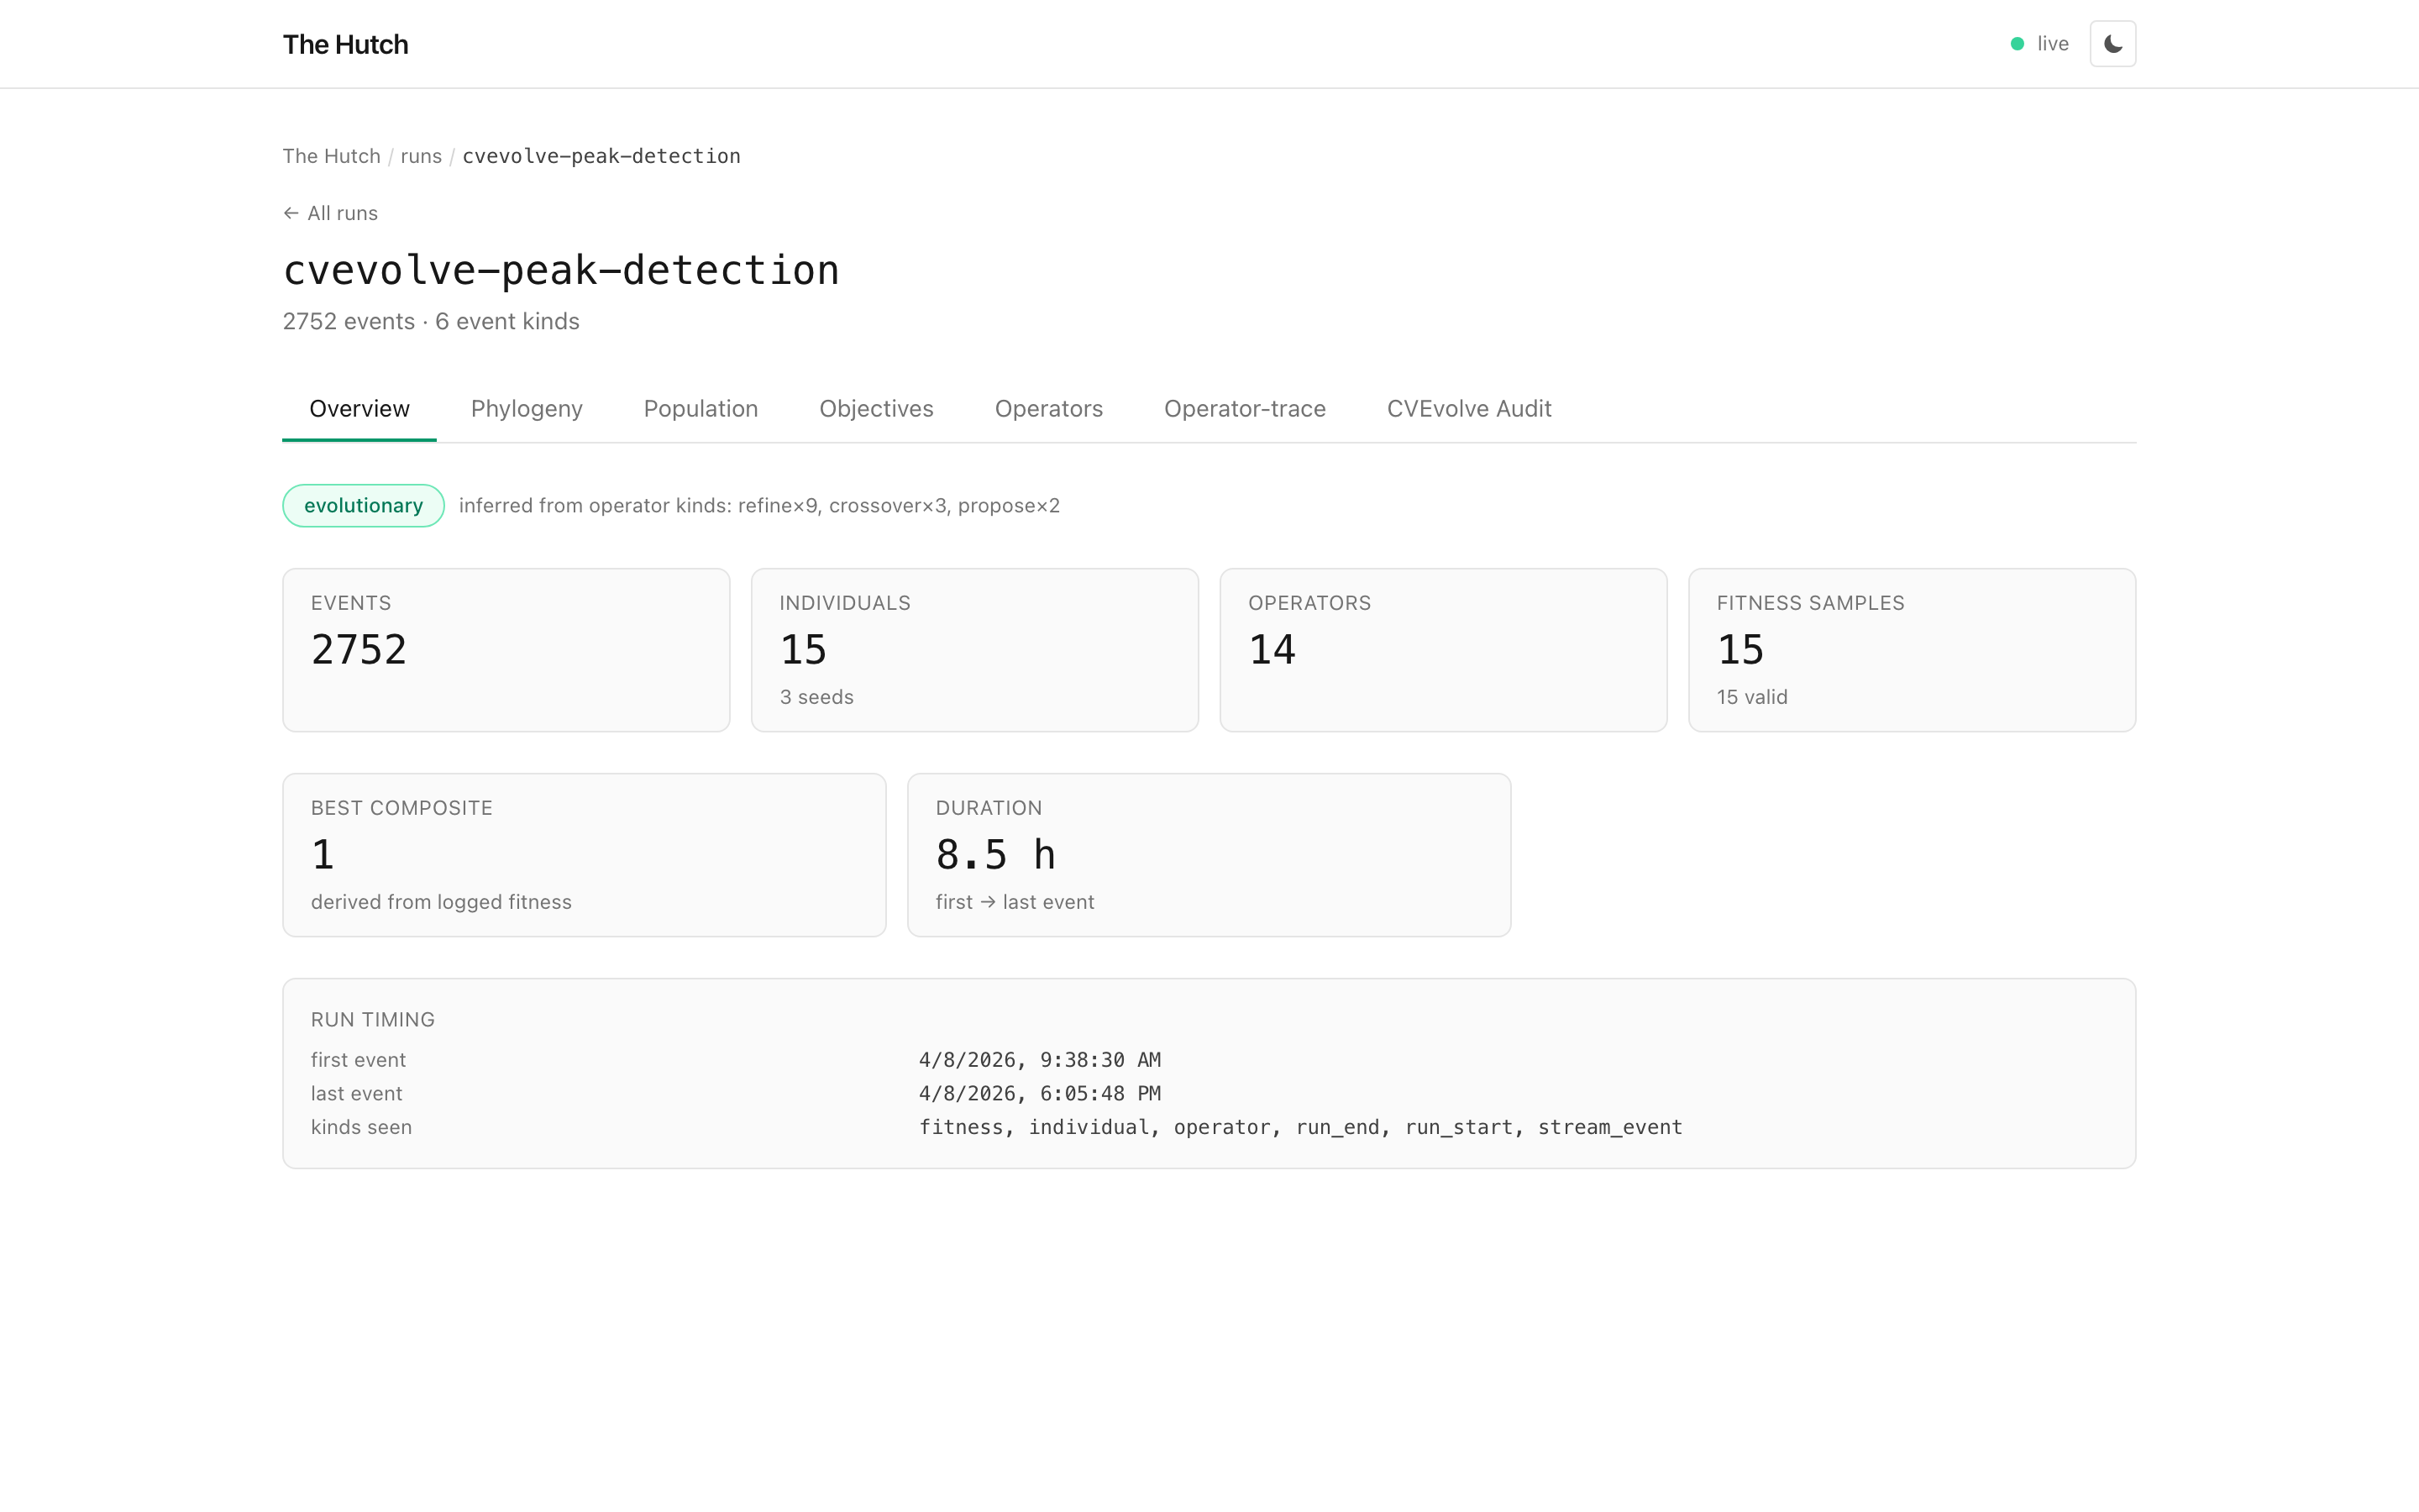The width and height of the screenshot is (2419, 1512).
Task: Select the Events 2752 card
Action: 506,650
